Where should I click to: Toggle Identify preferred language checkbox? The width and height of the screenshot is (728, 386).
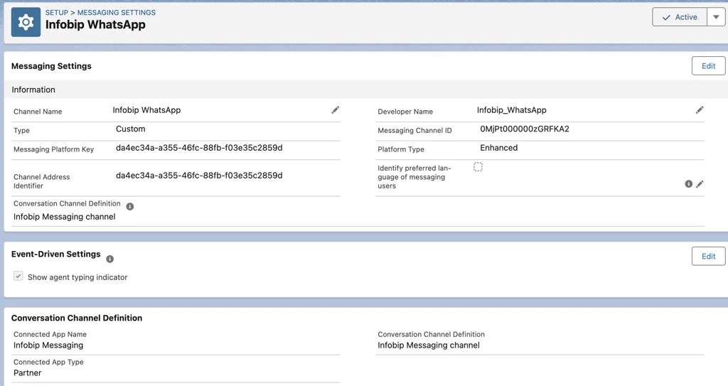click(x=478, y=167)
